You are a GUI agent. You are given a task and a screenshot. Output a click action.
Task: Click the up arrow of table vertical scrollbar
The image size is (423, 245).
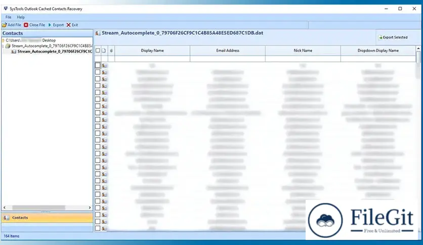tap(418, 49)
